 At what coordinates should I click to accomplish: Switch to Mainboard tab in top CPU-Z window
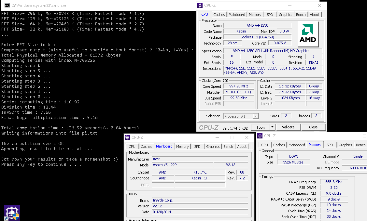click(237, 15)
